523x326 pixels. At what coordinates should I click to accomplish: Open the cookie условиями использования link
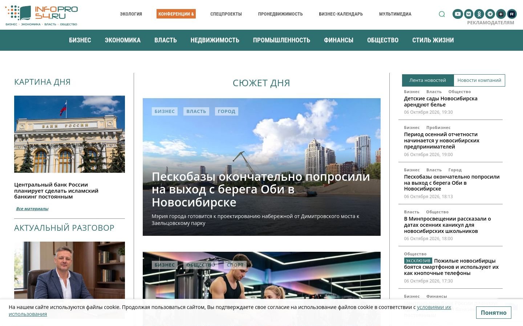[x=230, y=310]
